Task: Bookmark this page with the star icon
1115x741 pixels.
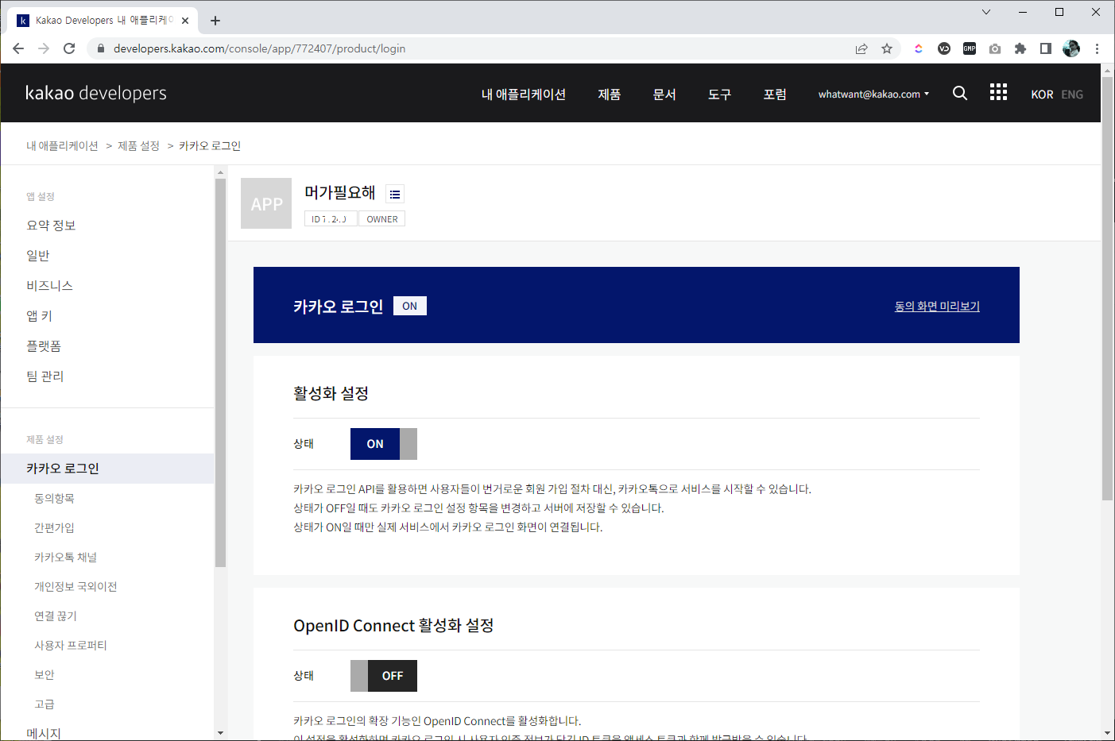Action: click(887, 48)
